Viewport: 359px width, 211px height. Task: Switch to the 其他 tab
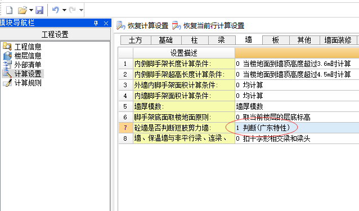304,41
